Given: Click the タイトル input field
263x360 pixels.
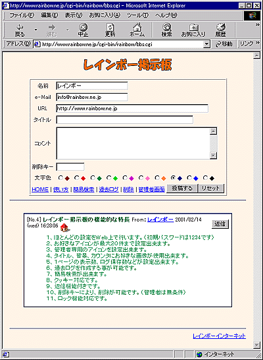Looking at the screenshot, I should click(x=124, y=119).
